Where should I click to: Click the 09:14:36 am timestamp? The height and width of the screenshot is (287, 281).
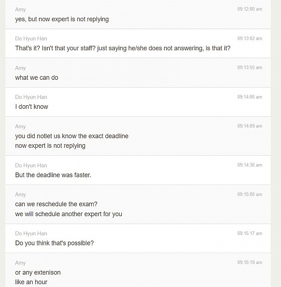tap(249, 165)
